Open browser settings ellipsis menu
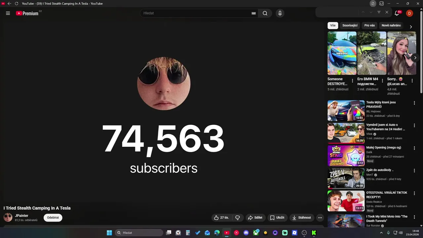Screen dimensions: 423x238 pos(389,3)
